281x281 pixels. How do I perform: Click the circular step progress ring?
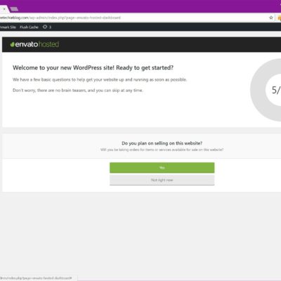coord(266,90)
